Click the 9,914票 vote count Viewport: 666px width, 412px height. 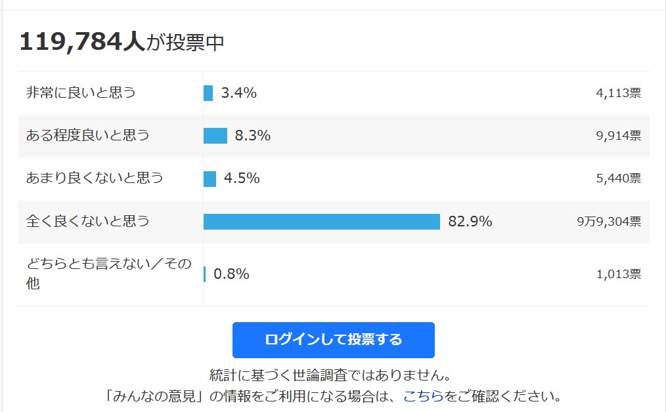619,136
